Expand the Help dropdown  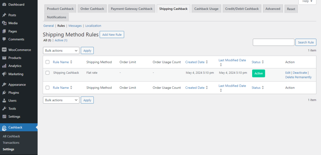[x=307, y=1]
